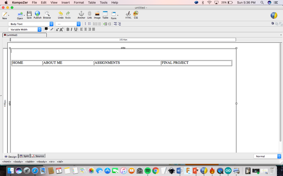Click the Form insert icon
The width and height of the screenshot is (283, 176).
[x=113, y=14]
